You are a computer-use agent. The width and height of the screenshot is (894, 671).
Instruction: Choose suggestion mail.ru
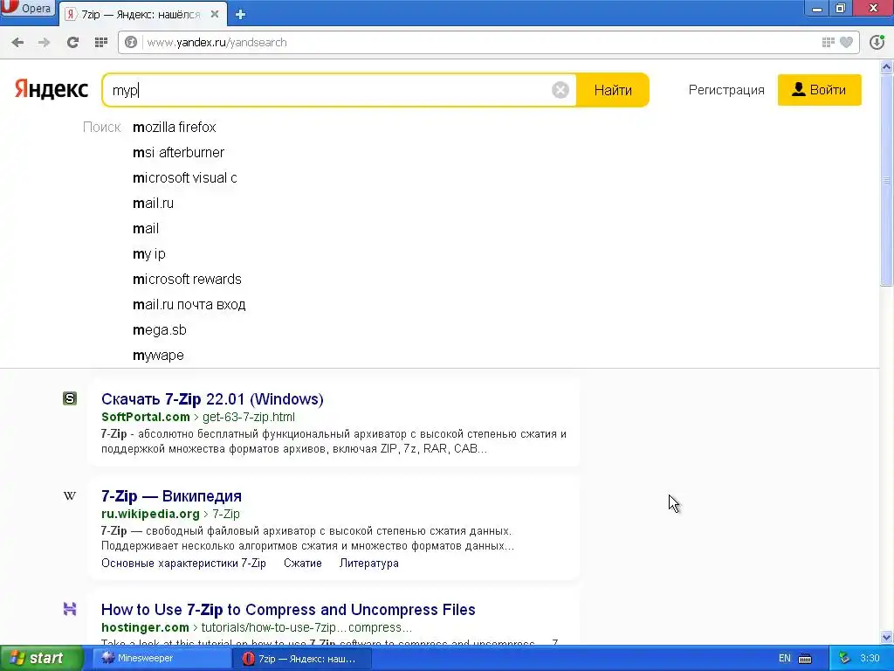coord(153,203)
